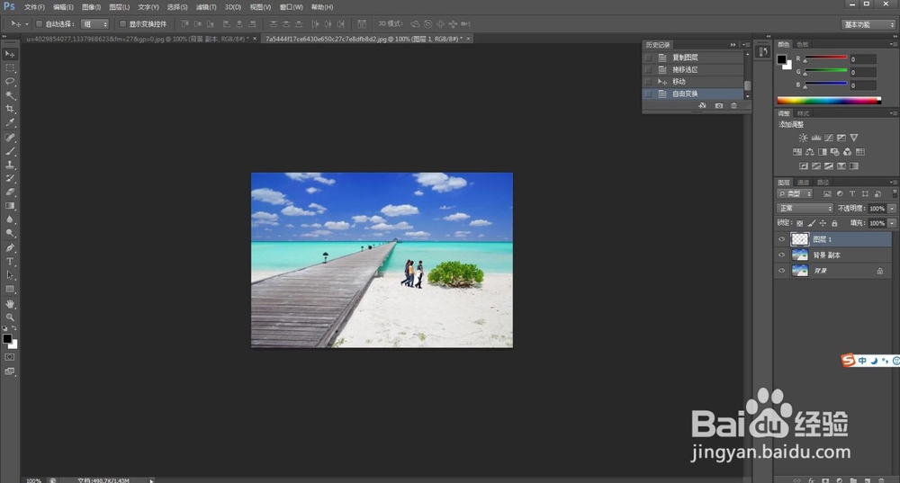Add a Color Balance adjustment
This screenshot has width=900, height=483.
tap(809, 152)
